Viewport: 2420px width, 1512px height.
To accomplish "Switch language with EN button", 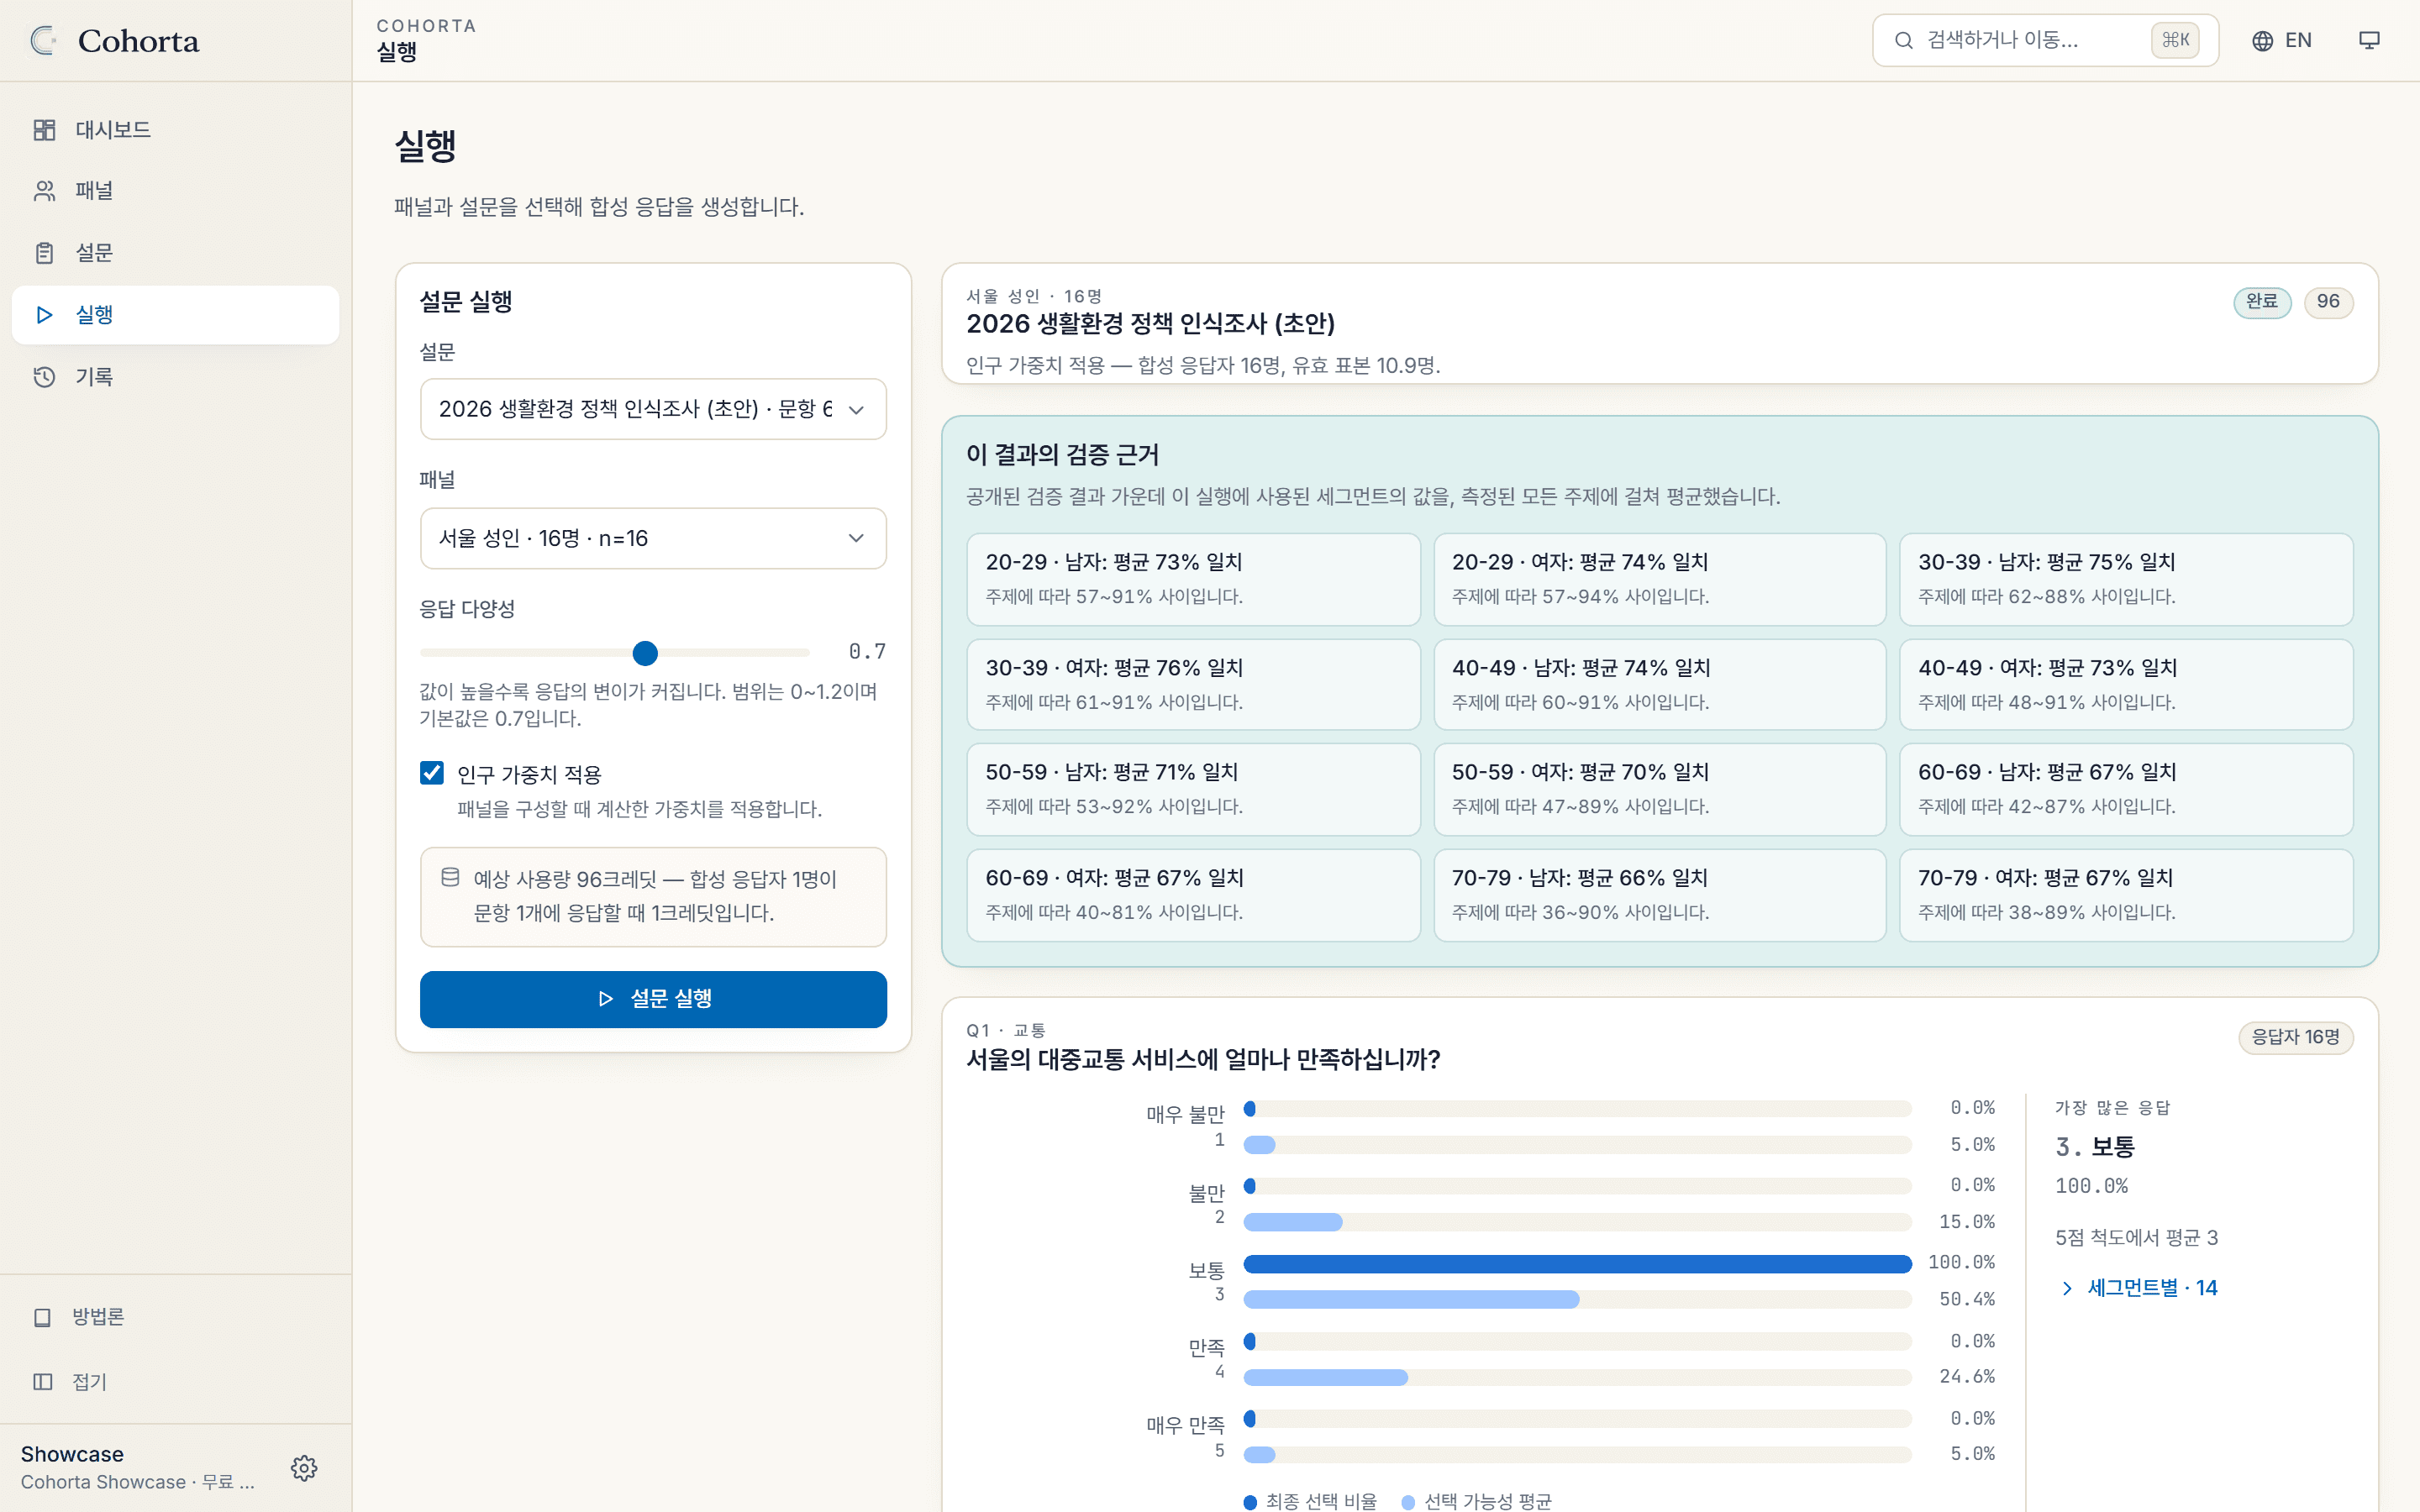I will pos(2281,40).
